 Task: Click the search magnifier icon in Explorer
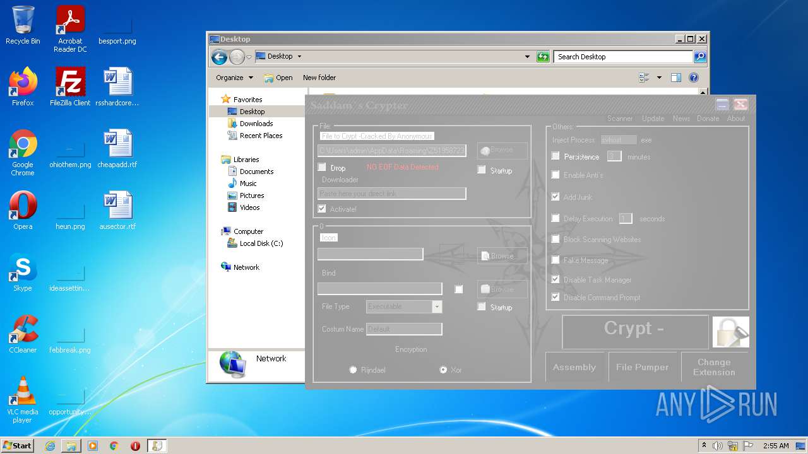699,57
